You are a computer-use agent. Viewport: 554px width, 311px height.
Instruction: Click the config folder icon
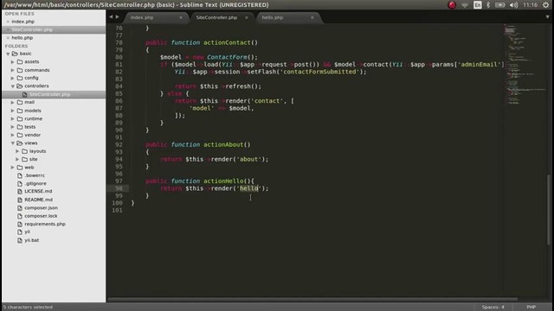pyautogui.click(x=20, y=78)
